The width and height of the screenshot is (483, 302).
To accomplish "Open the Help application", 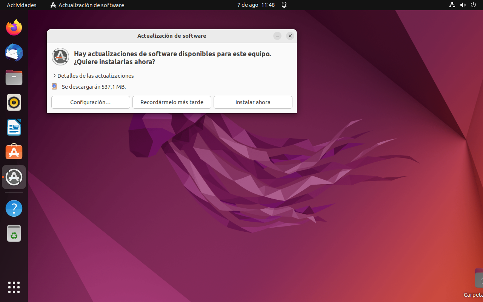I will point(14,208).
